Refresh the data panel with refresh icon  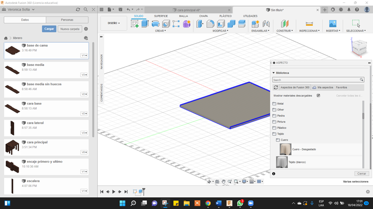(78, 9)
